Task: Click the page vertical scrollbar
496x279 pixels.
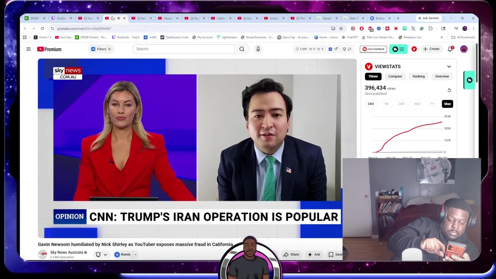Action: tap(476, 62)
